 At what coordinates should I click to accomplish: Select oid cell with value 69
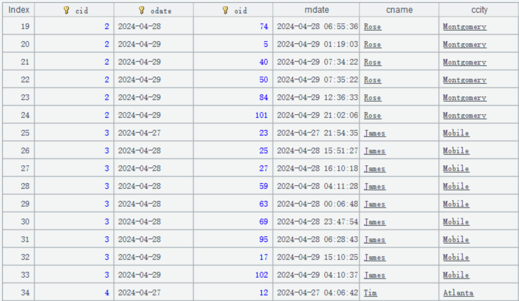pyautogui.click(x=233, y=221)
